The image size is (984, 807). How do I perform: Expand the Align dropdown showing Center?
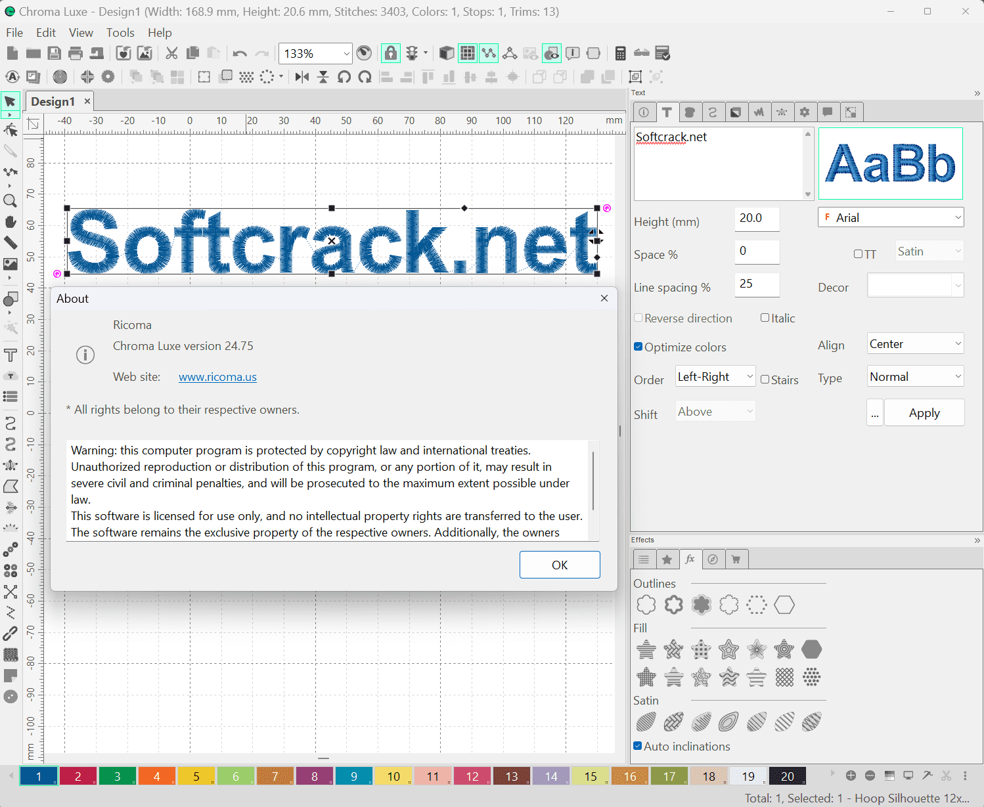[915, 344]
